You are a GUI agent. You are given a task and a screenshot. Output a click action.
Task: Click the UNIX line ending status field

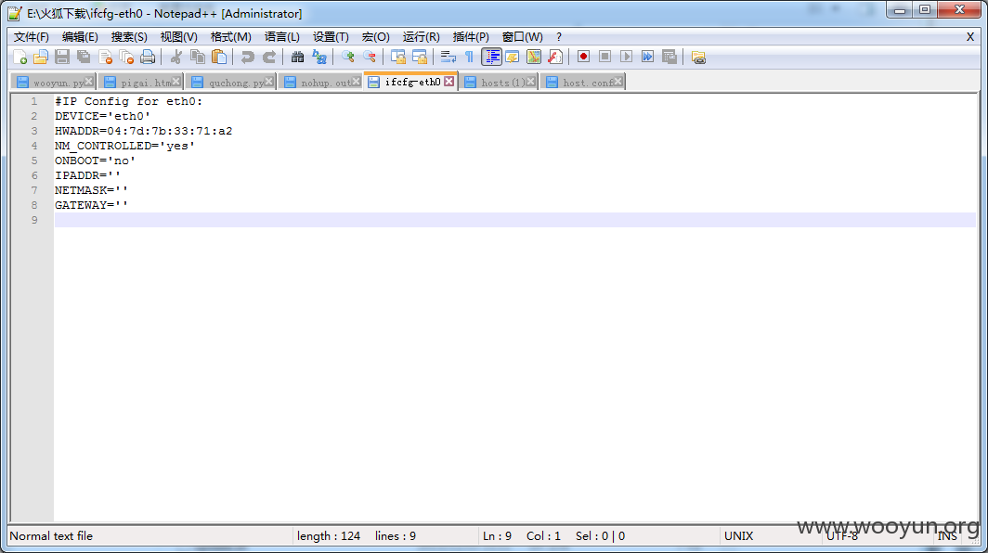point(738,536)
